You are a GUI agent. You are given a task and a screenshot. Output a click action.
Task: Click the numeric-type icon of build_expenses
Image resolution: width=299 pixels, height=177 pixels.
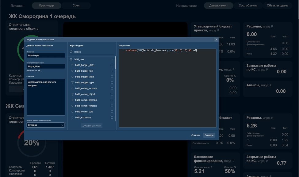coord(72,117)
